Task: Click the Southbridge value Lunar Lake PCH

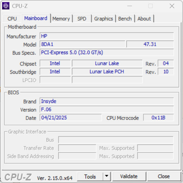Action: point(107,72)
